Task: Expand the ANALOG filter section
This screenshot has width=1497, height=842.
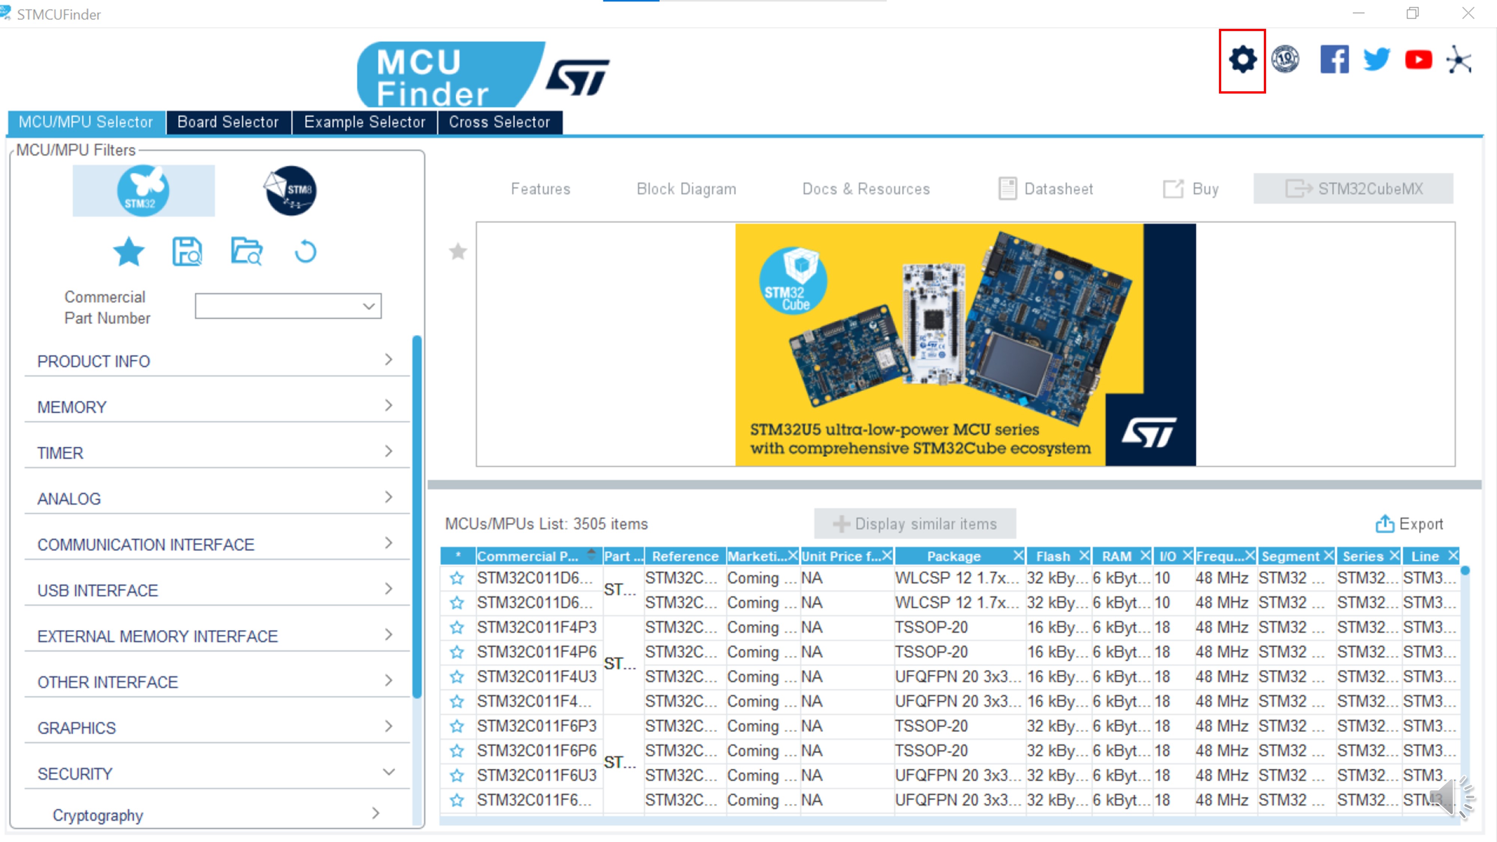Action: coord(217,498)
